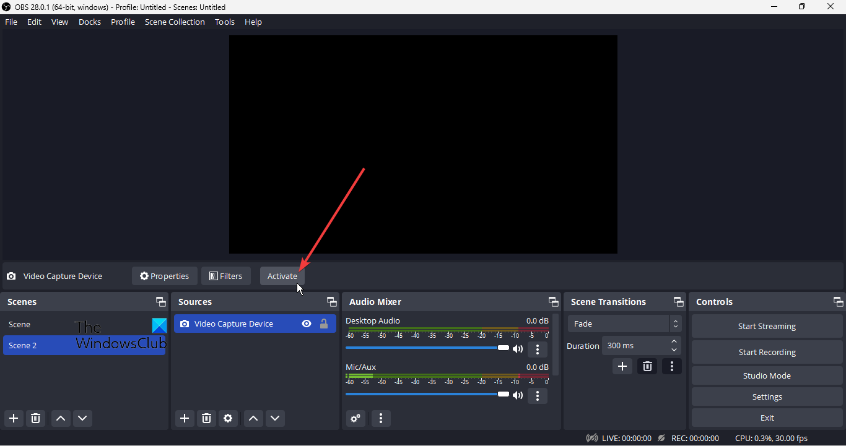Lock the Video Capture Device source
This screenshot has height=446, width=846.
tap(324, 324)
